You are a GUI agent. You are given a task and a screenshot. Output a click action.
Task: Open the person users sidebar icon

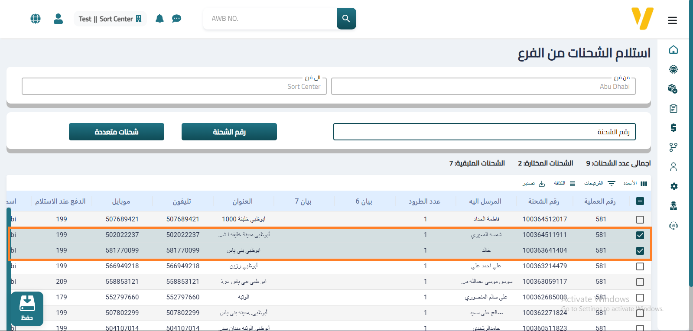(x=673, y=167)
